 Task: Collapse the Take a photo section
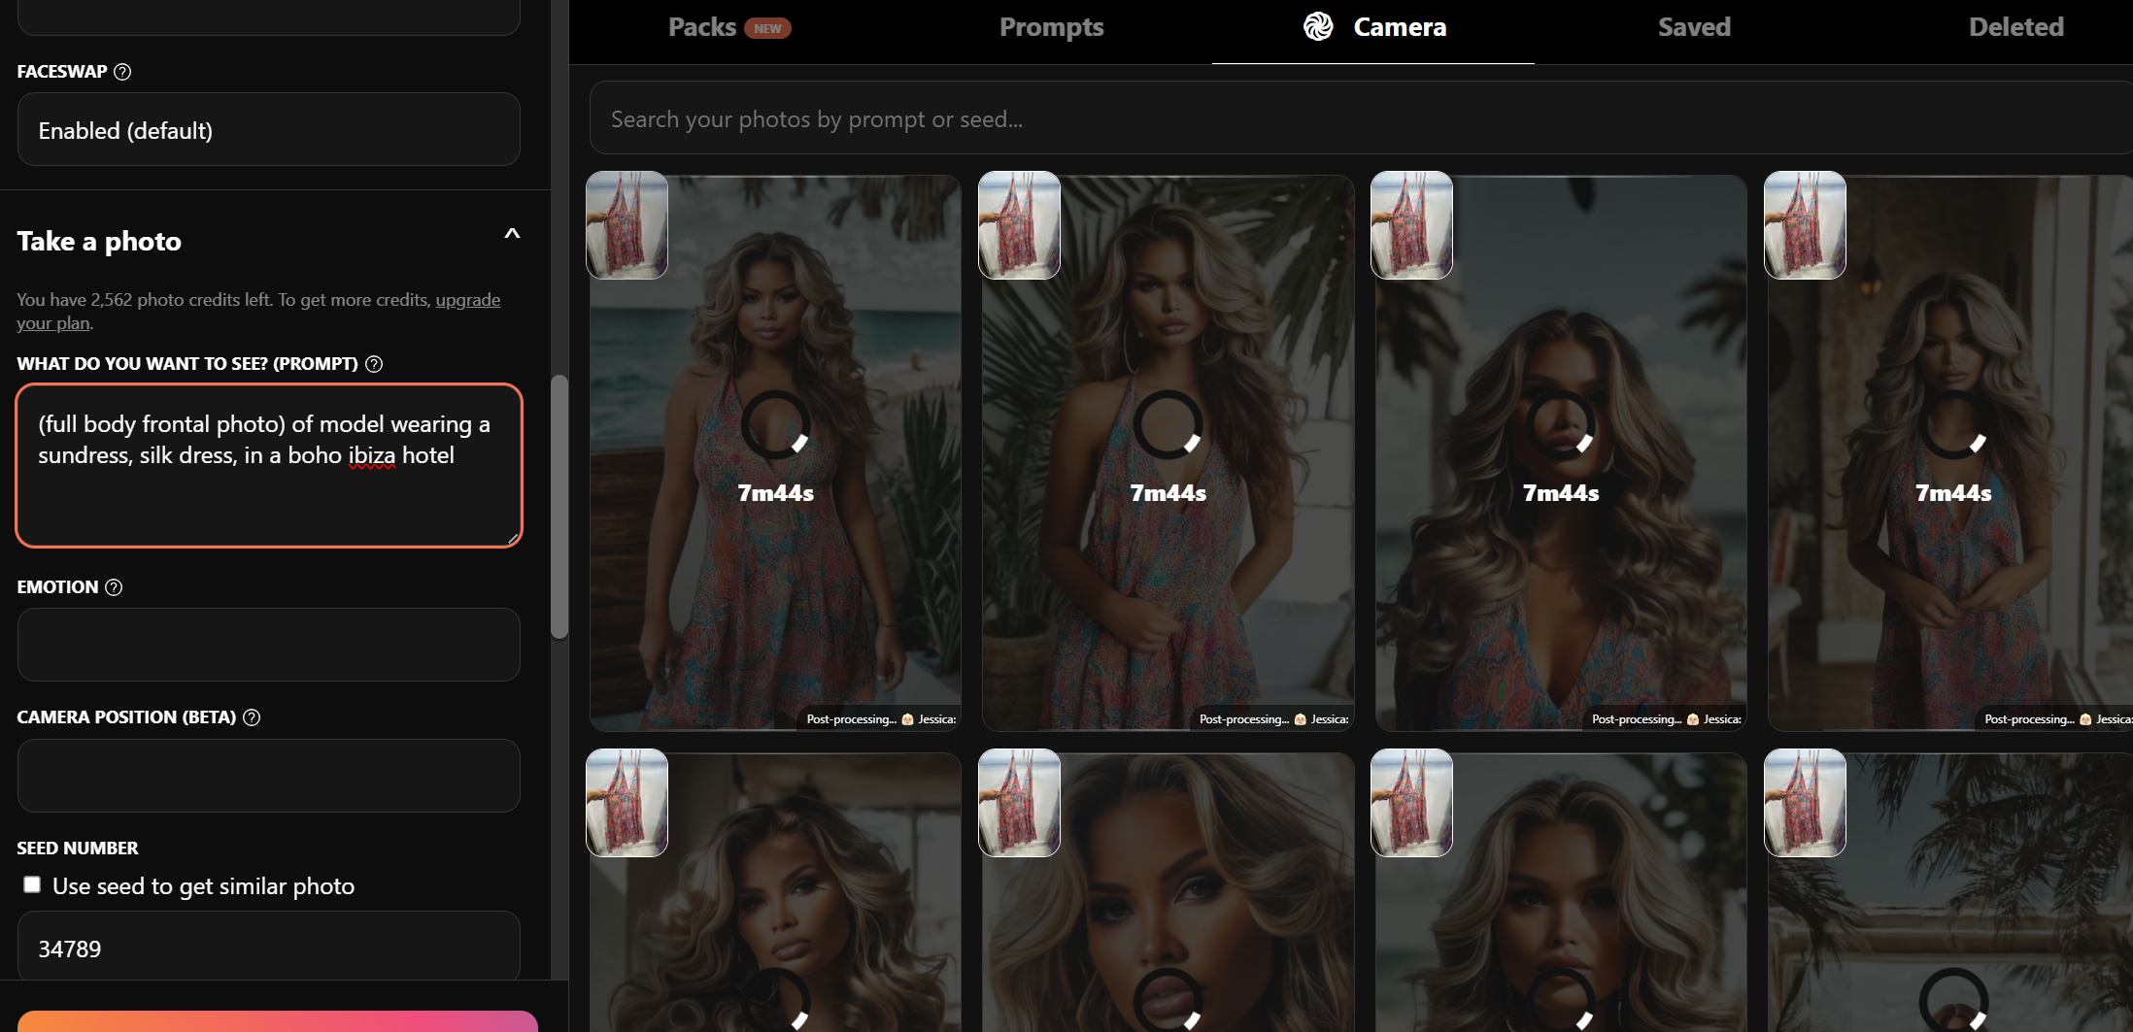pyautogui.click(x=512, y=235)
